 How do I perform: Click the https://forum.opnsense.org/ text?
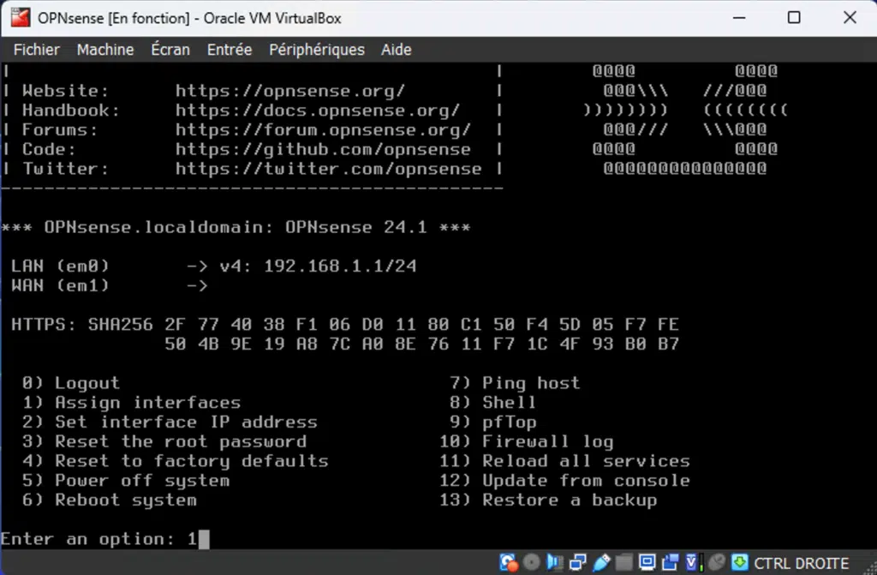coord(323,130)
